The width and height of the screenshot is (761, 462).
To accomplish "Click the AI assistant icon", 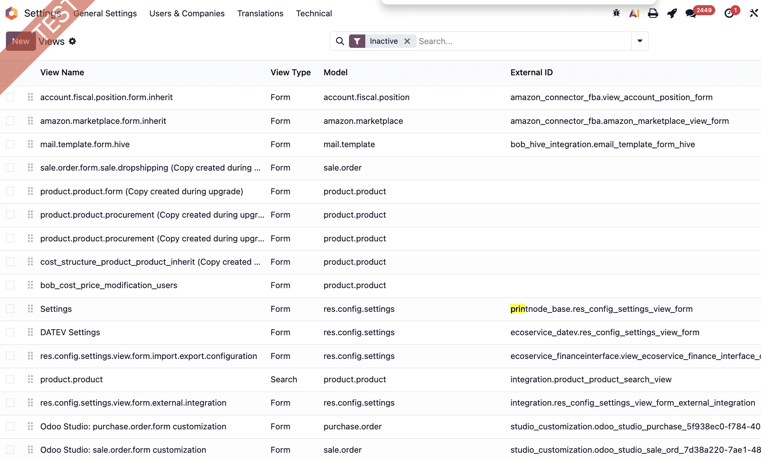I will point(635,13).
